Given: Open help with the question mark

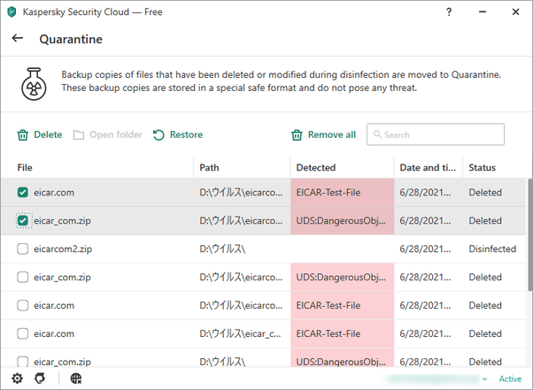Looking at the screenshot, I should tap(449, 12).
